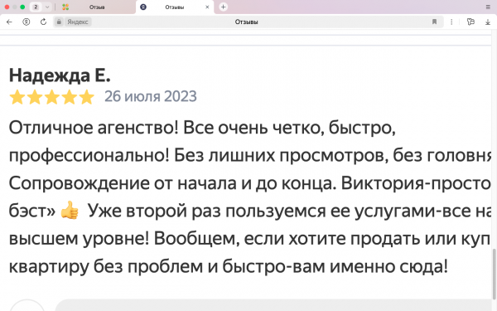Image resolution: width=497 pixels, height=311 pixels.
Task: Click the Яндекс site label in address bar
Action: 78,22
